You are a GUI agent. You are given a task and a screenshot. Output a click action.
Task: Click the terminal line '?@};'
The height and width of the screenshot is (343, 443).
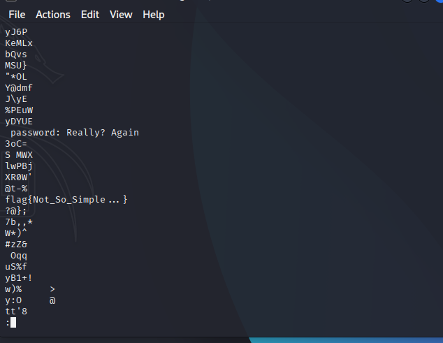16,211
